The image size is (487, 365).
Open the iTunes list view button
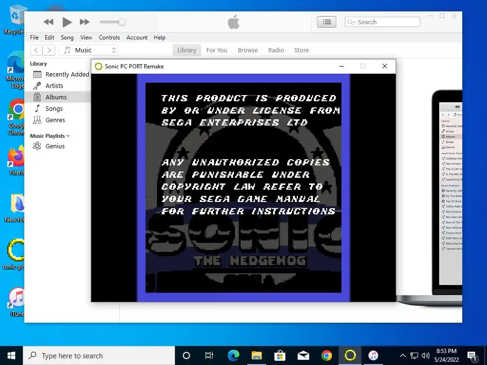(x=326, y=22)
